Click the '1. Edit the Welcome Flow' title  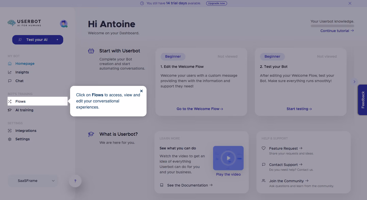[x=182, y=67]
